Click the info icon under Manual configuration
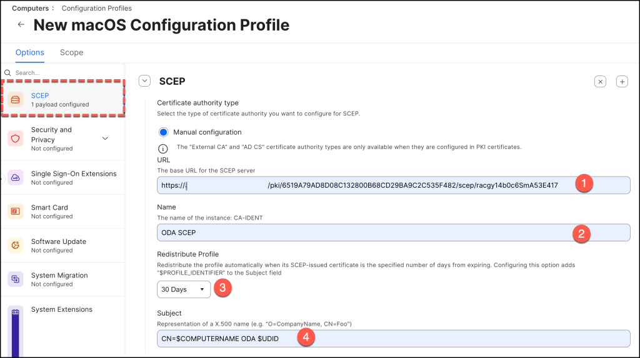This screenshot has height=358, width=640. click(163, 148)
